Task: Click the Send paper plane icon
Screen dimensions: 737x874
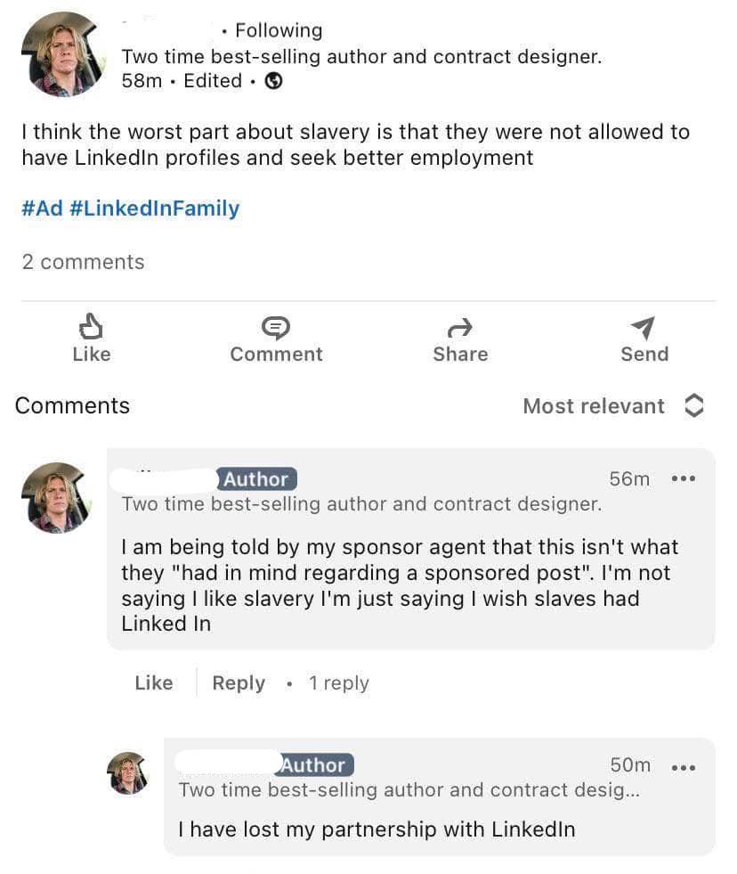Action: pyautogui.click(x=644, y=327)
